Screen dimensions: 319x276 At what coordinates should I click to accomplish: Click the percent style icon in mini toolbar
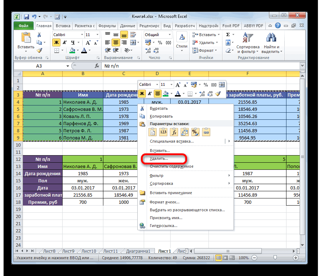pyautogui.click(x=206, y=85)
